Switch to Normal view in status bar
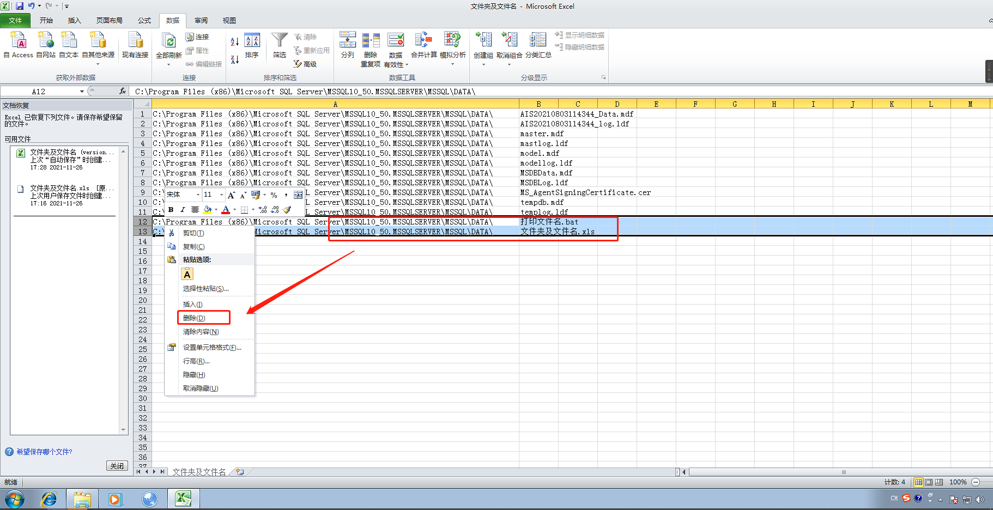The width and height of the screenshot is (993, 510). (x=919, y=482)
